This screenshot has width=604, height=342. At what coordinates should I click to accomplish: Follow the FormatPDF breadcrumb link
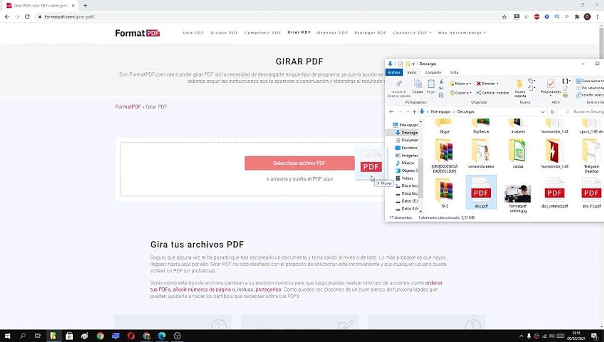(x=128, y=107)
